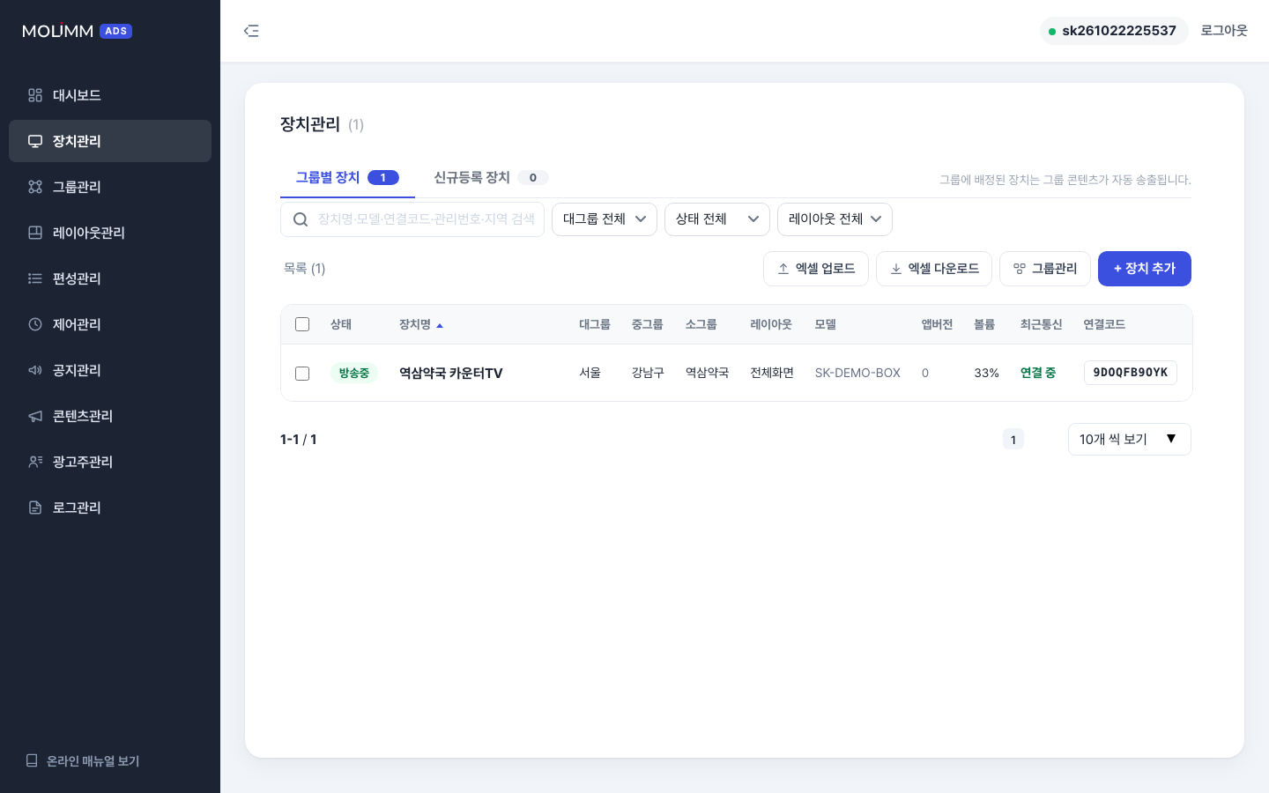Expand the 레이아웃 전체 dropdown
Image resolution: width=1269 pixels, height=793 pixels.
[x=835, y=219]
